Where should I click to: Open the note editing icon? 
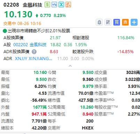point(108,22)
